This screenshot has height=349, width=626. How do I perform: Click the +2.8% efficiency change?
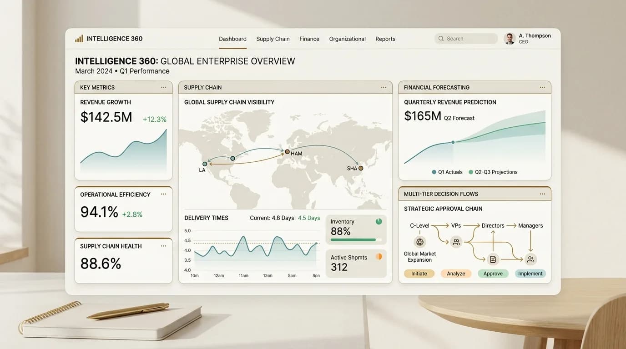tap(132, 214)
